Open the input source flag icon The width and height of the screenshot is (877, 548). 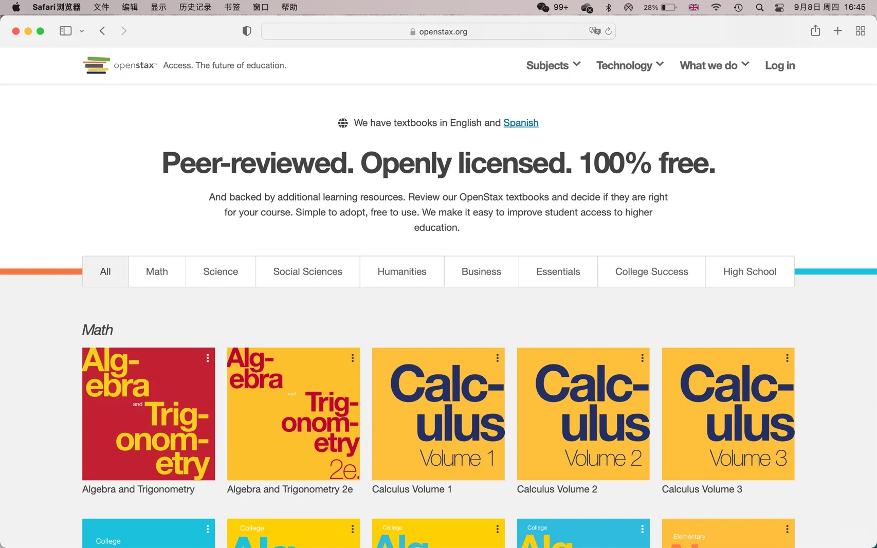(x=693, y=7)
